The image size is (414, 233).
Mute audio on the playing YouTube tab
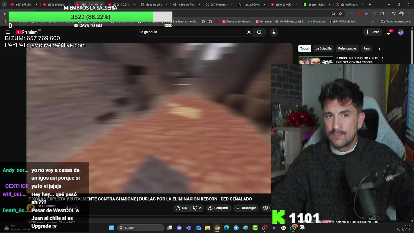[x=96, y=5]
